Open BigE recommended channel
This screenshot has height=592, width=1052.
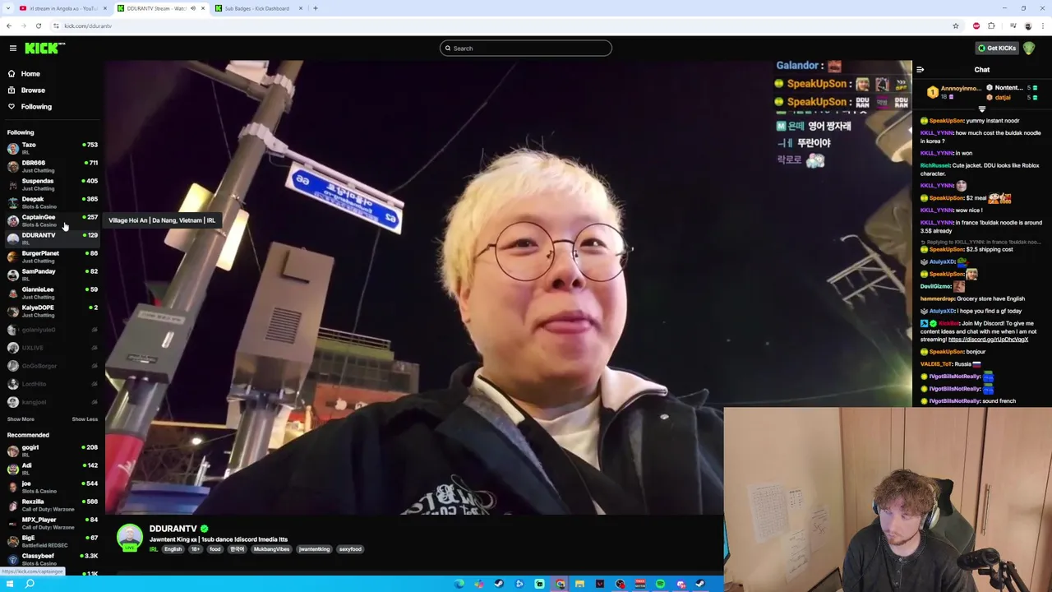(x=51, y=541)
